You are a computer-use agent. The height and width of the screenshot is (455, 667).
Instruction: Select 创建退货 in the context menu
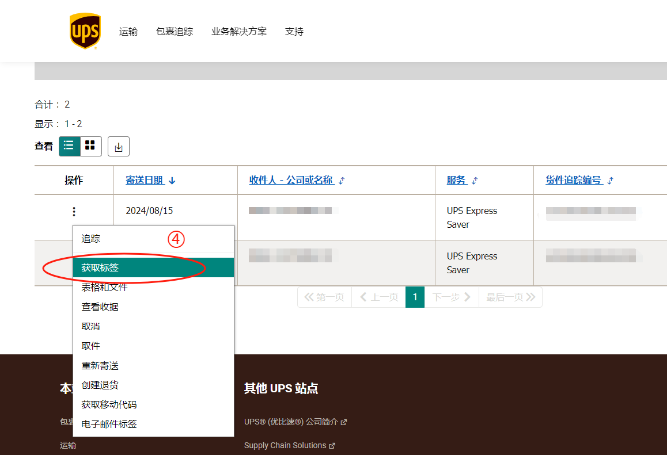154,385
